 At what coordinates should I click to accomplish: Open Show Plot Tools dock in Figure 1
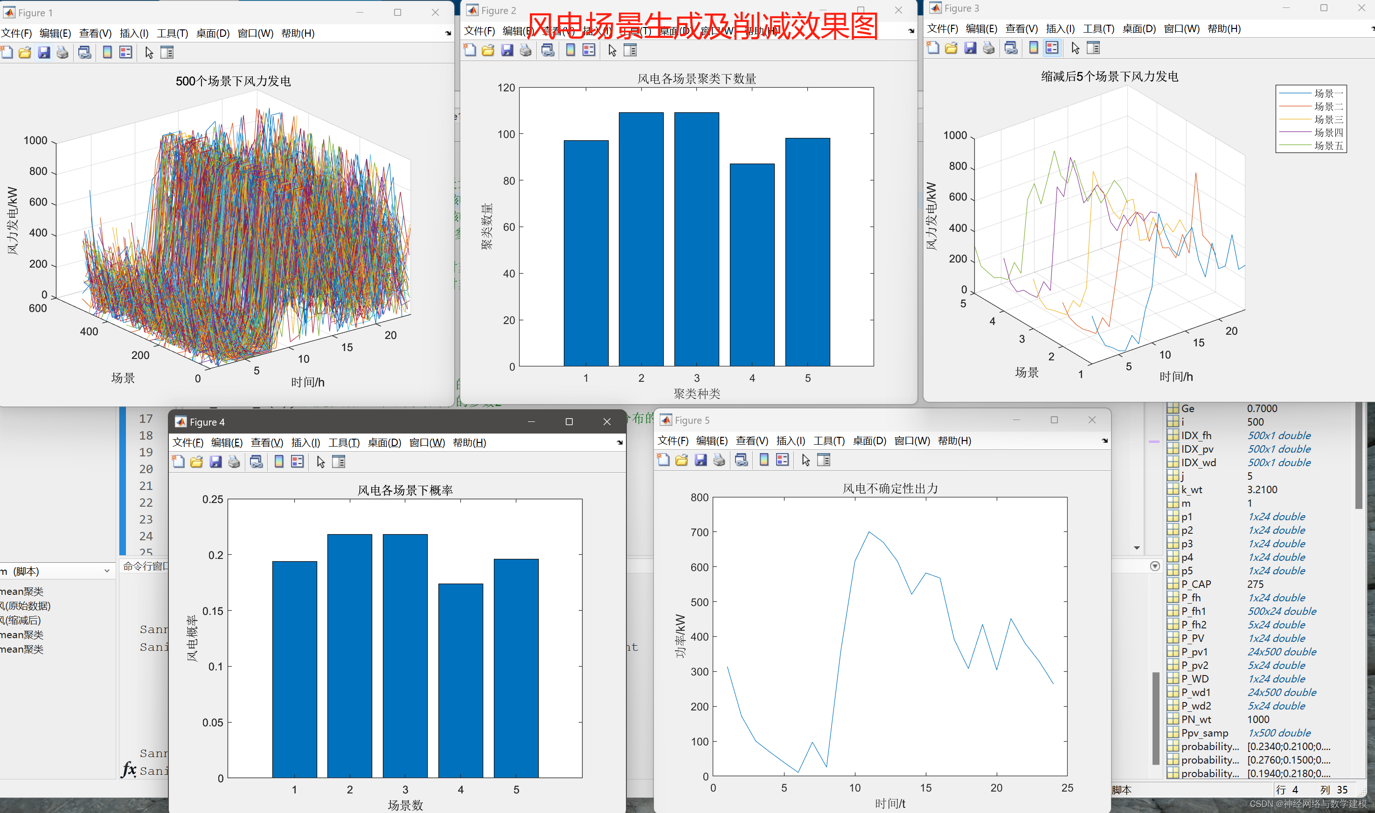(167, 52)
